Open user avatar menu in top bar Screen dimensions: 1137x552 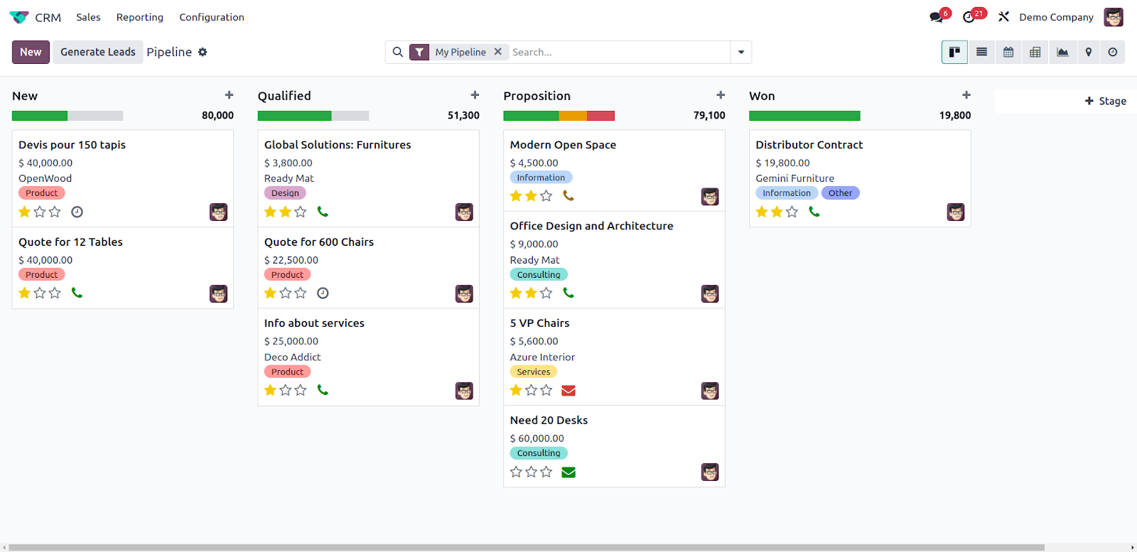[1114, 17]
